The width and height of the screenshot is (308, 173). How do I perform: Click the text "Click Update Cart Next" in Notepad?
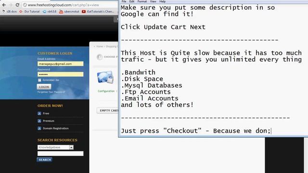pos(163,27)
